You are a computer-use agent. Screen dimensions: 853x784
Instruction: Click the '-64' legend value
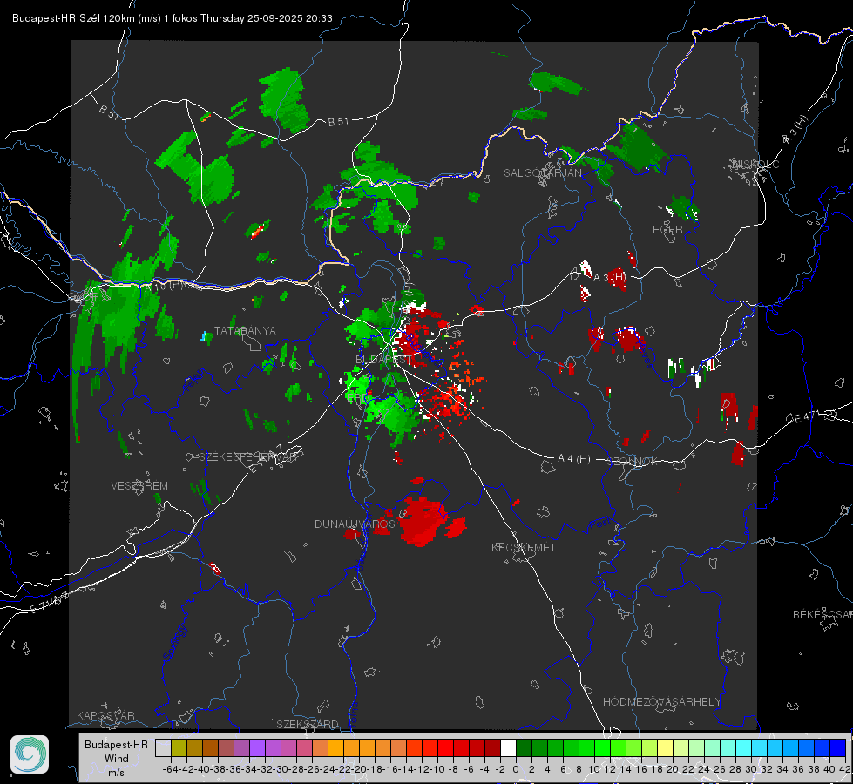(x=171, y=769)
